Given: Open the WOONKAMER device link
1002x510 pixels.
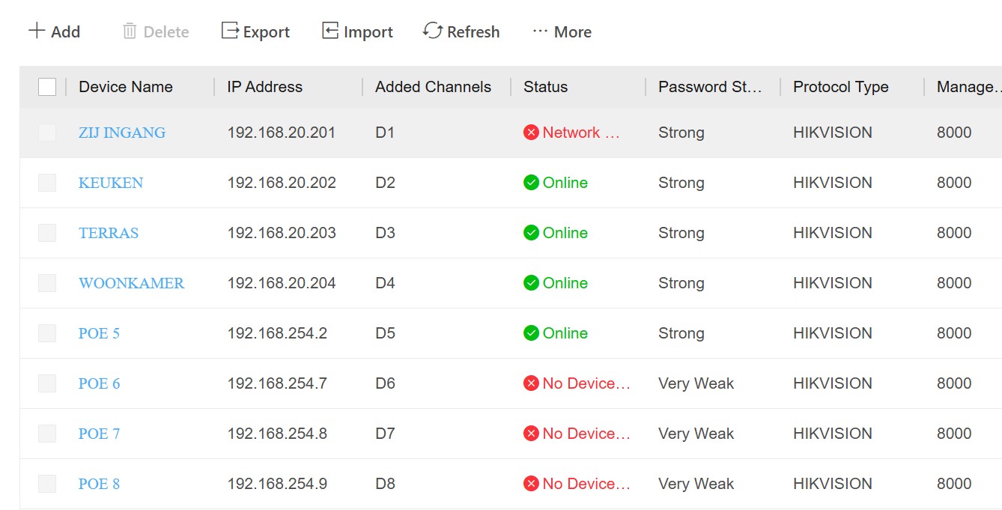Looking at the screenshot, I should point(131,283).
